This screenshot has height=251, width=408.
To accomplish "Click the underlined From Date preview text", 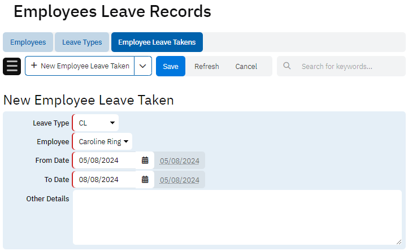I will (x=179, y=161).
